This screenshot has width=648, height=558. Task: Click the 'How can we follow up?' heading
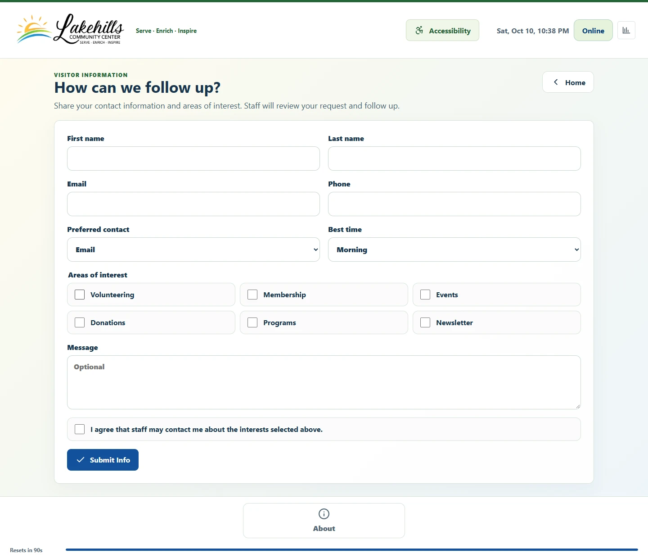click(x=137, y=87)
